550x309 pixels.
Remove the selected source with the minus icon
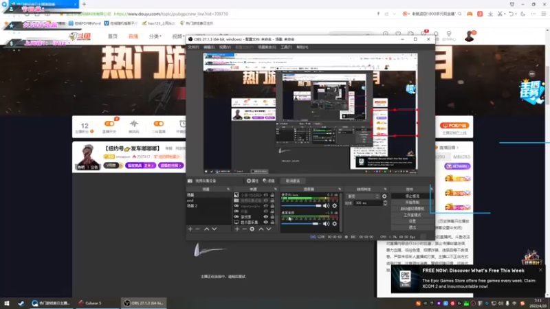click(x=245, y=229)
